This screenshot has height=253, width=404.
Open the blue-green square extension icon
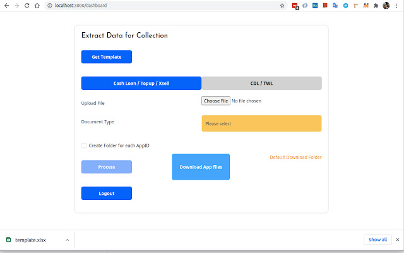[x=315, y=6]
